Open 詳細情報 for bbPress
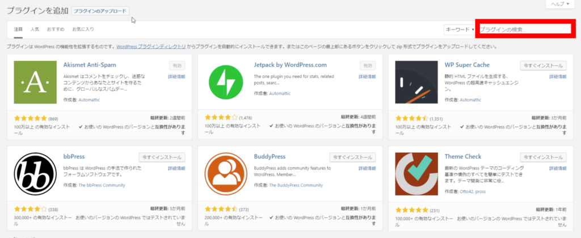 pyautogui.click(x=176, y=168)
